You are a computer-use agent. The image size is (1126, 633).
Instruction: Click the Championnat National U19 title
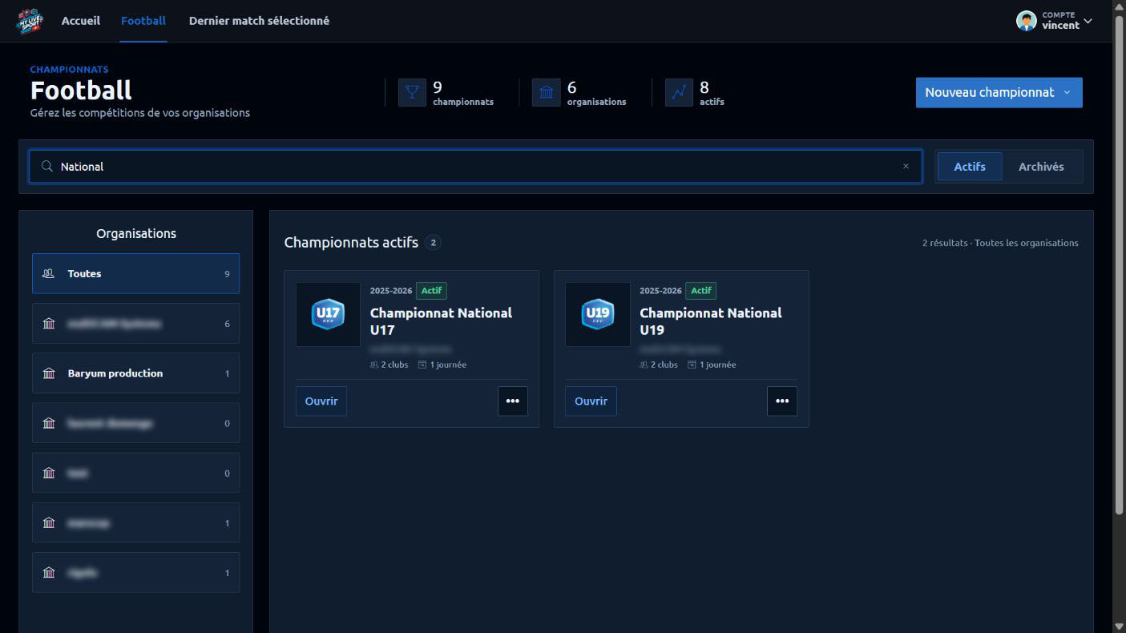pos(710,321)
